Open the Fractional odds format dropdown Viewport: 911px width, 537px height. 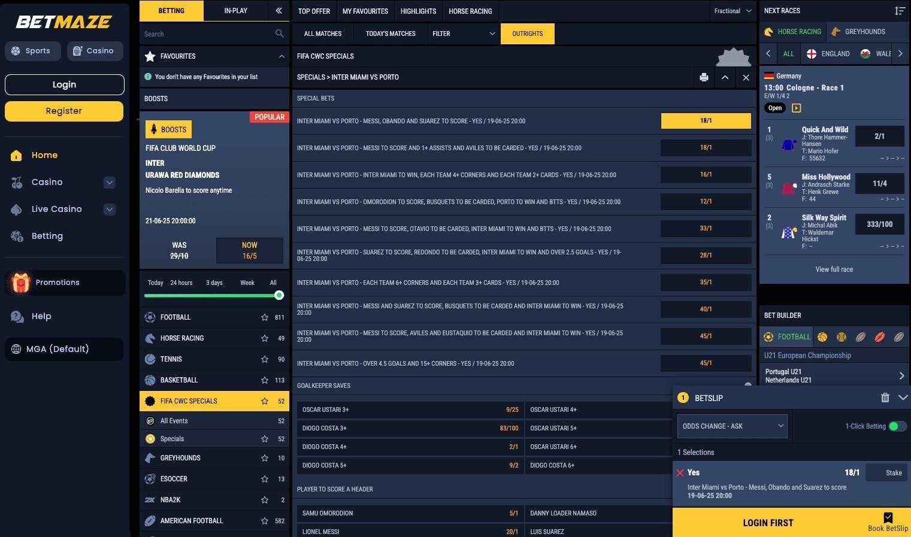coord(733,11)
